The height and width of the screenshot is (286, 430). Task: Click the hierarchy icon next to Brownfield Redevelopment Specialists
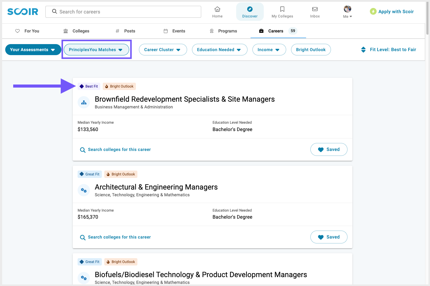84,102
